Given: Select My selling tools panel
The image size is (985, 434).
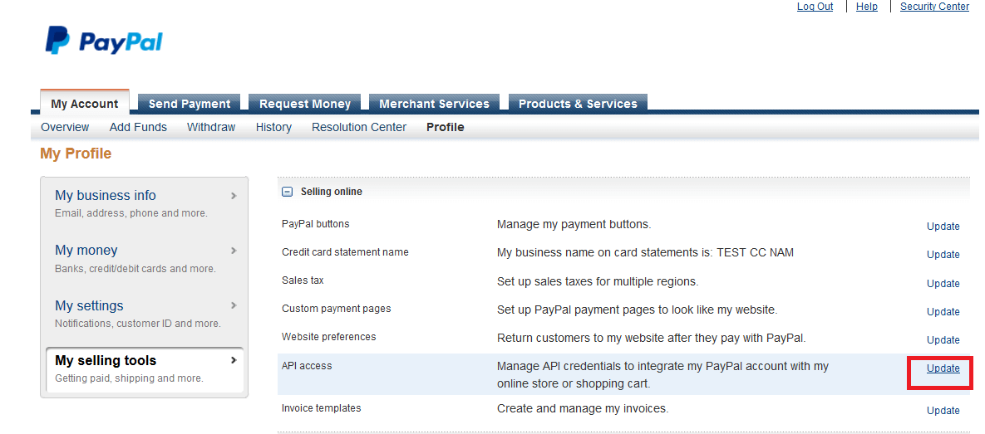Looking at the screenshot, I should tap(106, 361).
